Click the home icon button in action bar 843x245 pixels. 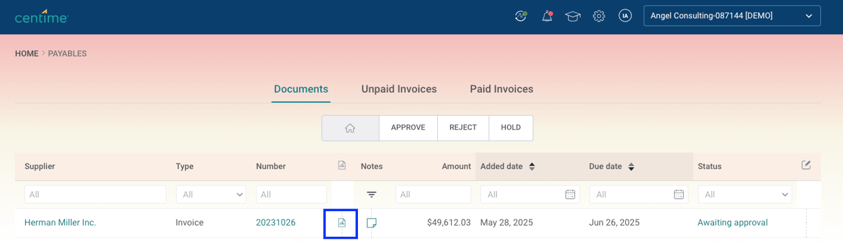[350, 128]
